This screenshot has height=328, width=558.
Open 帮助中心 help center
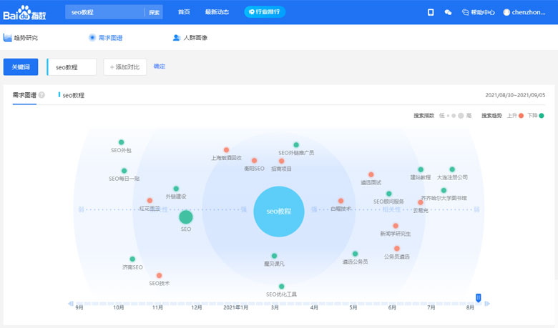pyautogui.click(x=479, y=12)
